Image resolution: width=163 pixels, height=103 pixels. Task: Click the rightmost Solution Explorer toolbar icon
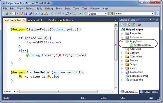pyautogui.click(x=139, y=25)
